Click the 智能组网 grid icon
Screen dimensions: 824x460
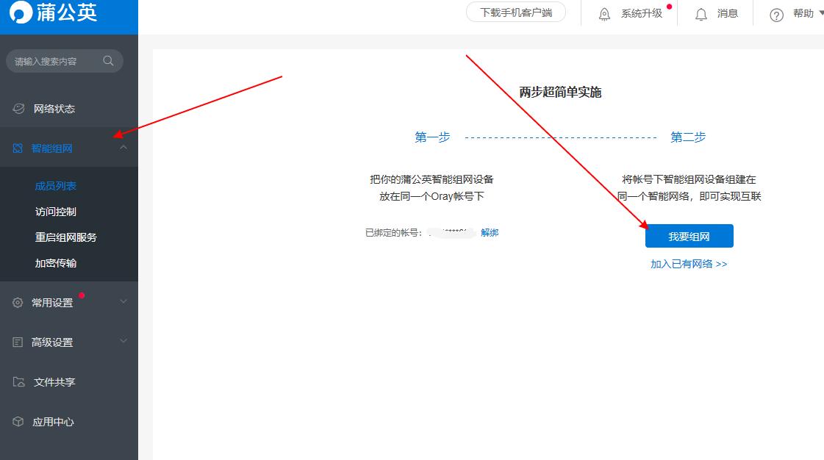click(18, 147)
